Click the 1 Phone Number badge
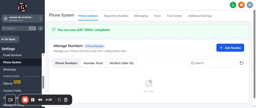The image size is (256, 108). point(94,46)
